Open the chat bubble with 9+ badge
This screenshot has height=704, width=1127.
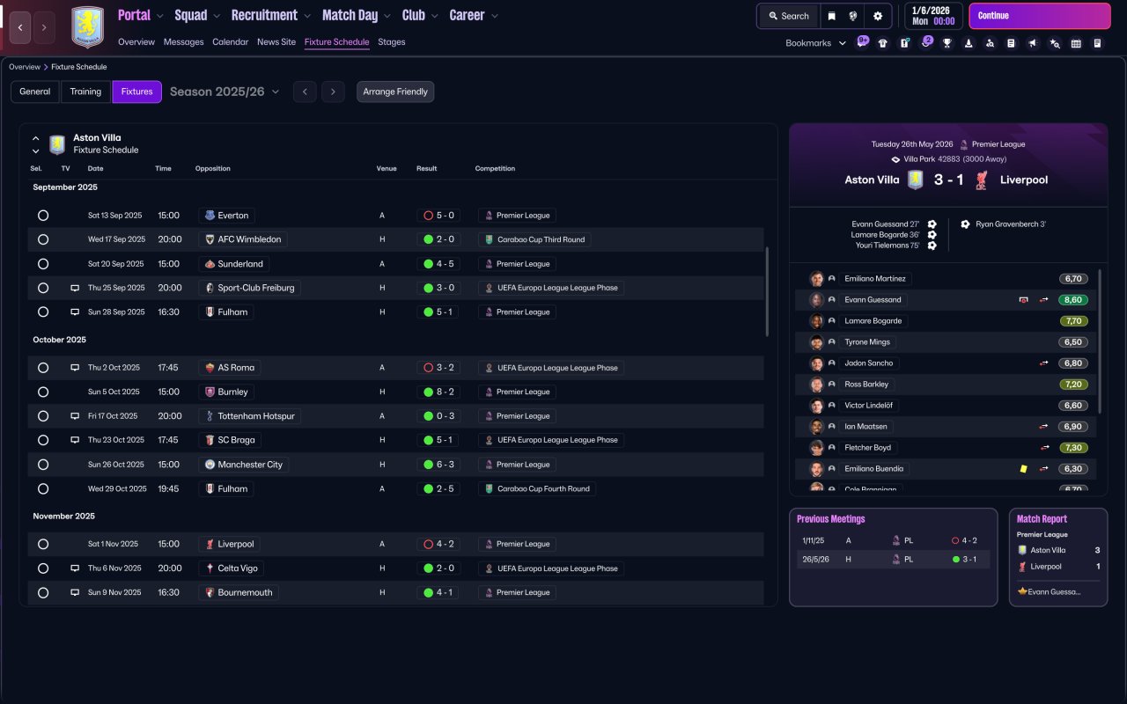pos(862,42)
